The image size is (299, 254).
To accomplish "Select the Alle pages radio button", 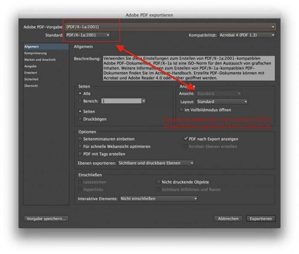I will pyautogui.click(x=80, y=94).
